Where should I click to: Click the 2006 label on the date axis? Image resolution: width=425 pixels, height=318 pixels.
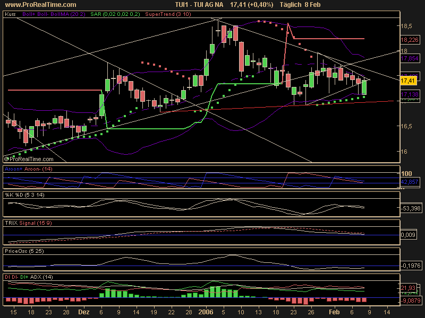205,313
